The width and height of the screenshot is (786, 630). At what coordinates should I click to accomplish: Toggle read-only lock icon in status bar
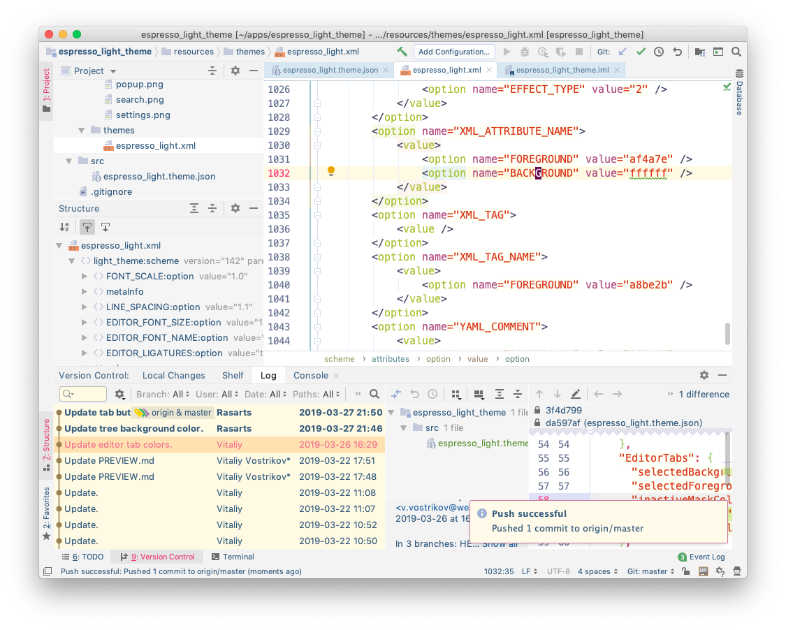pyautogui.click(x=686, y=571)
